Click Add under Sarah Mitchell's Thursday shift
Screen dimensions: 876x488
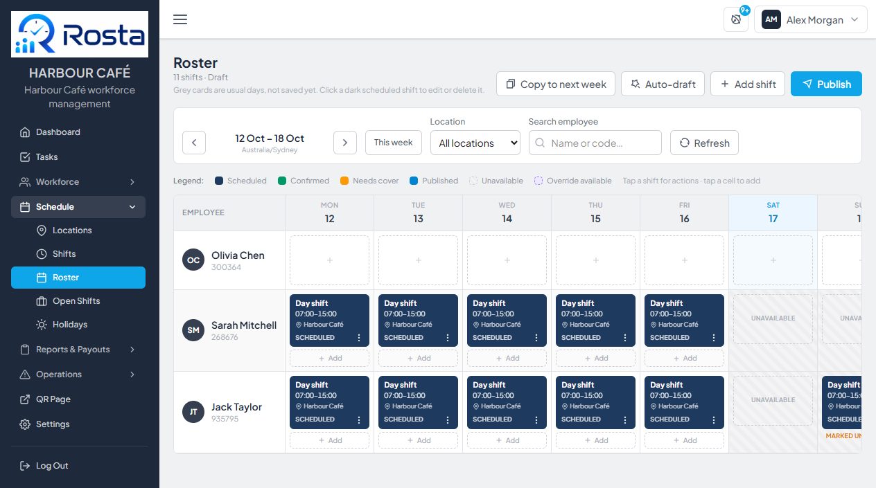click(596, 359)
